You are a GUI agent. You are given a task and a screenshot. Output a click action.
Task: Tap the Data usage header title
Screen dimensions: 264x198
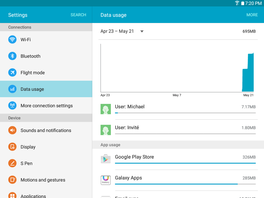tap(113, 15)
